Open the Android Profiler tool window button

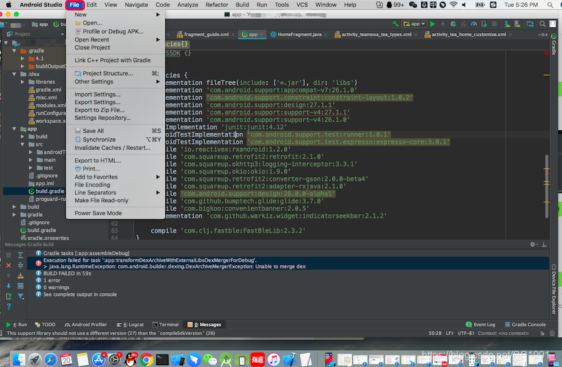tap(86, 324)
